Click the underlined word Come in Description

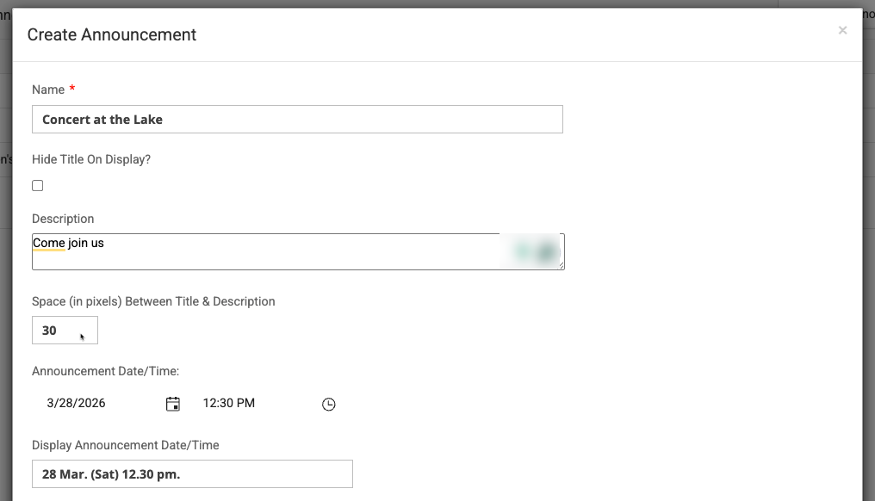tap(48, 244)
